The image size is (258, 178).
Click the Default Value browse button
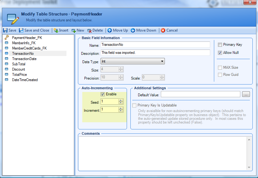pyautogui.click(x=246, y=94)
